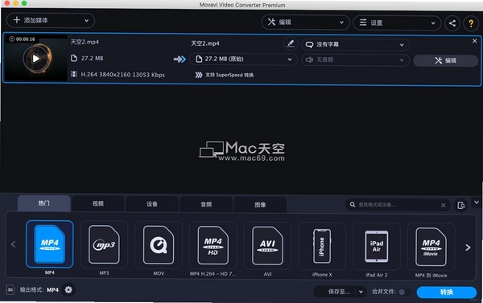483x303 pixels.
Task: Click the 00:00:16 duration label
Action: (23, 39)
